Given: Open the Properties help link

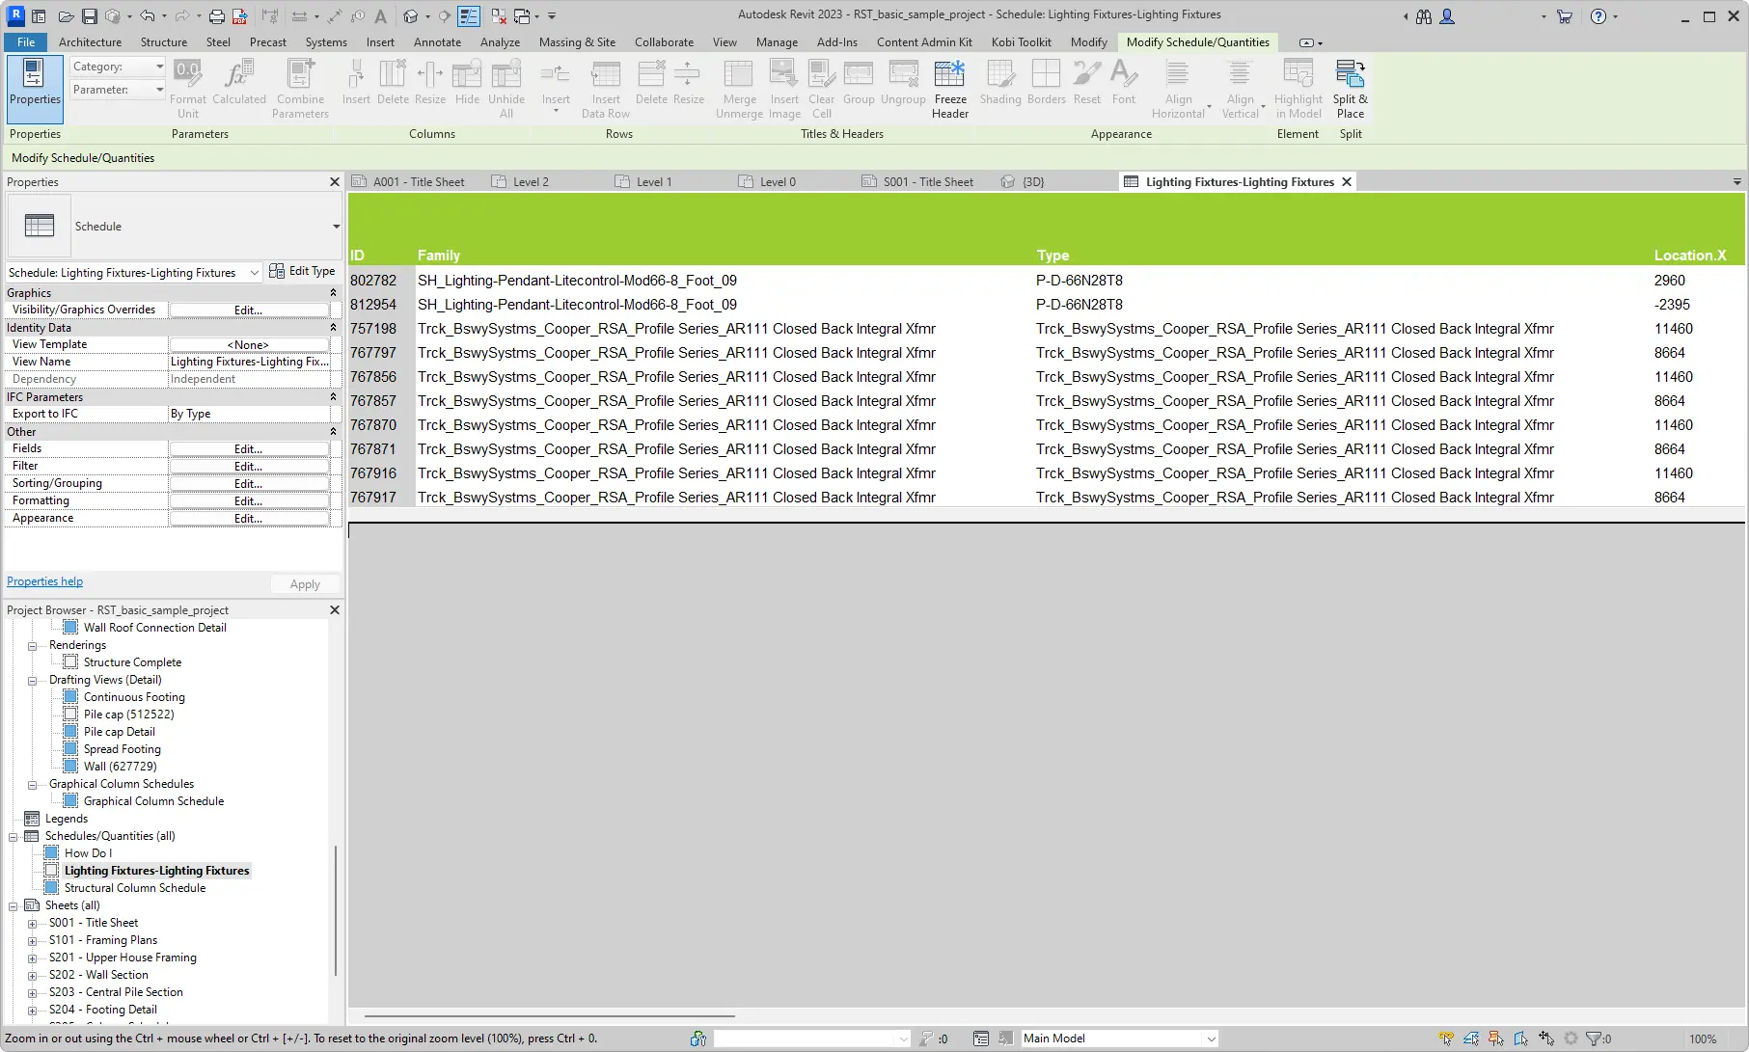Looking at the screenshot, I should [44, 580].
